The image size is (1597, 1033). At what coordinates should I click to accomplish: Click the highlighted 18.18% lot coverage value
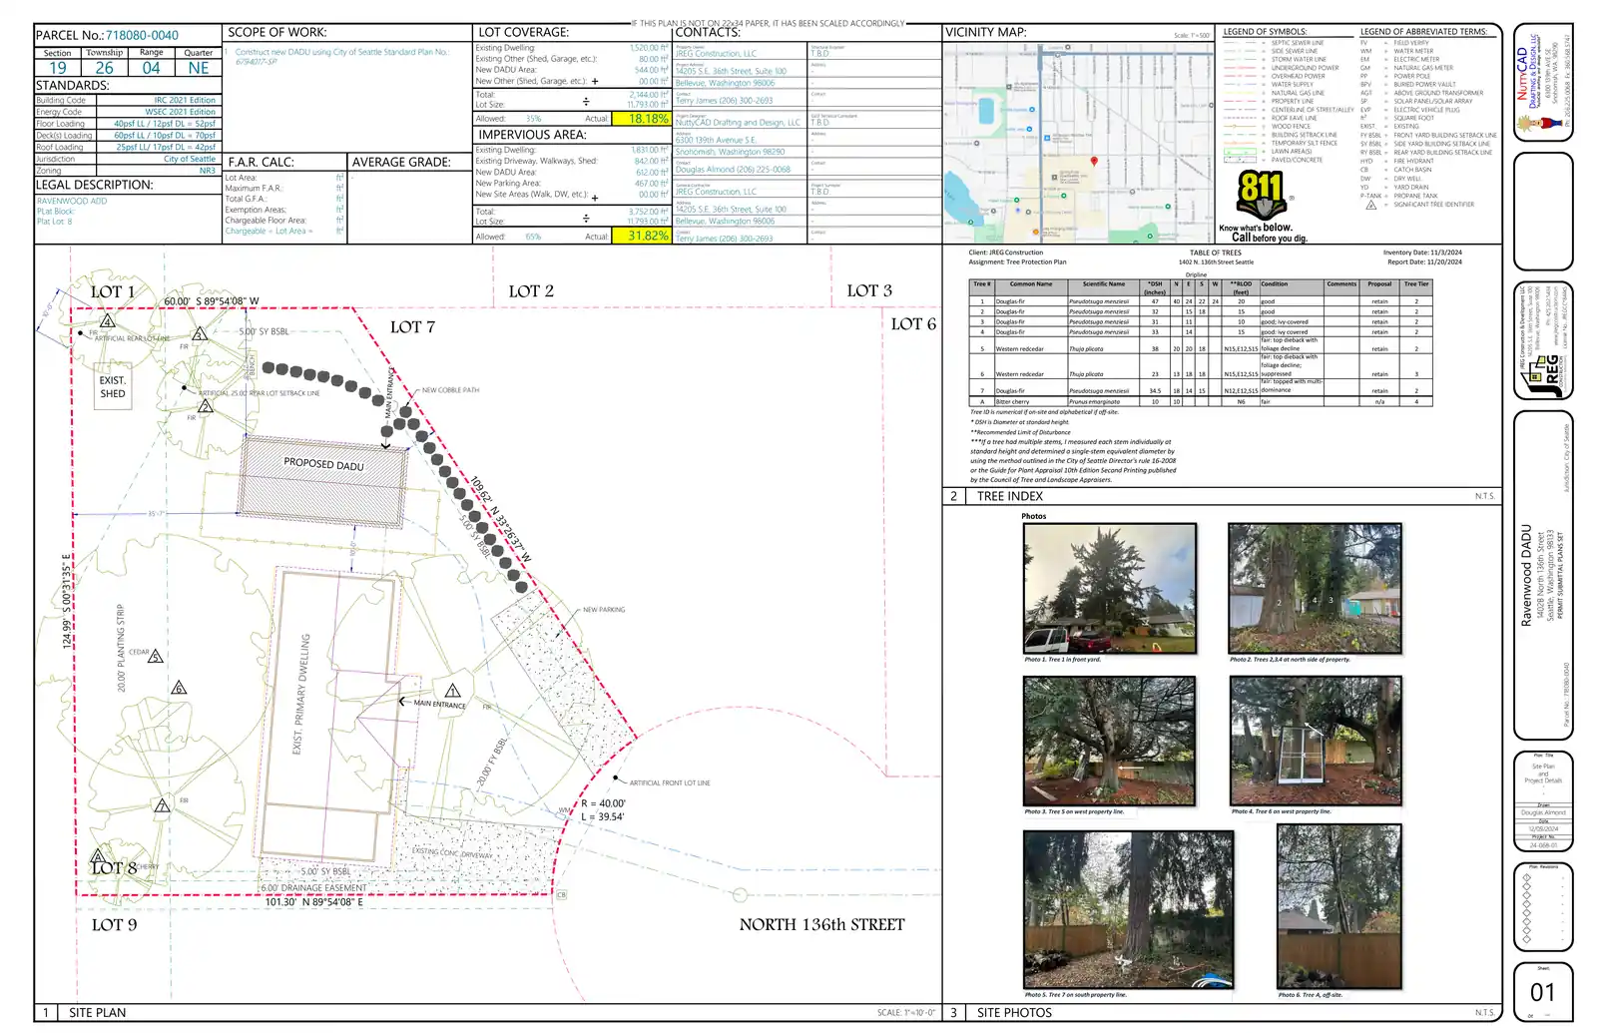click(x=641, y=119)
